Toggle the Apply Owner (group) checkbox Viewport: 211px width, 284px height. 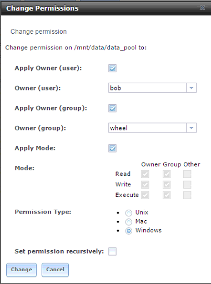tap(112, 108)
